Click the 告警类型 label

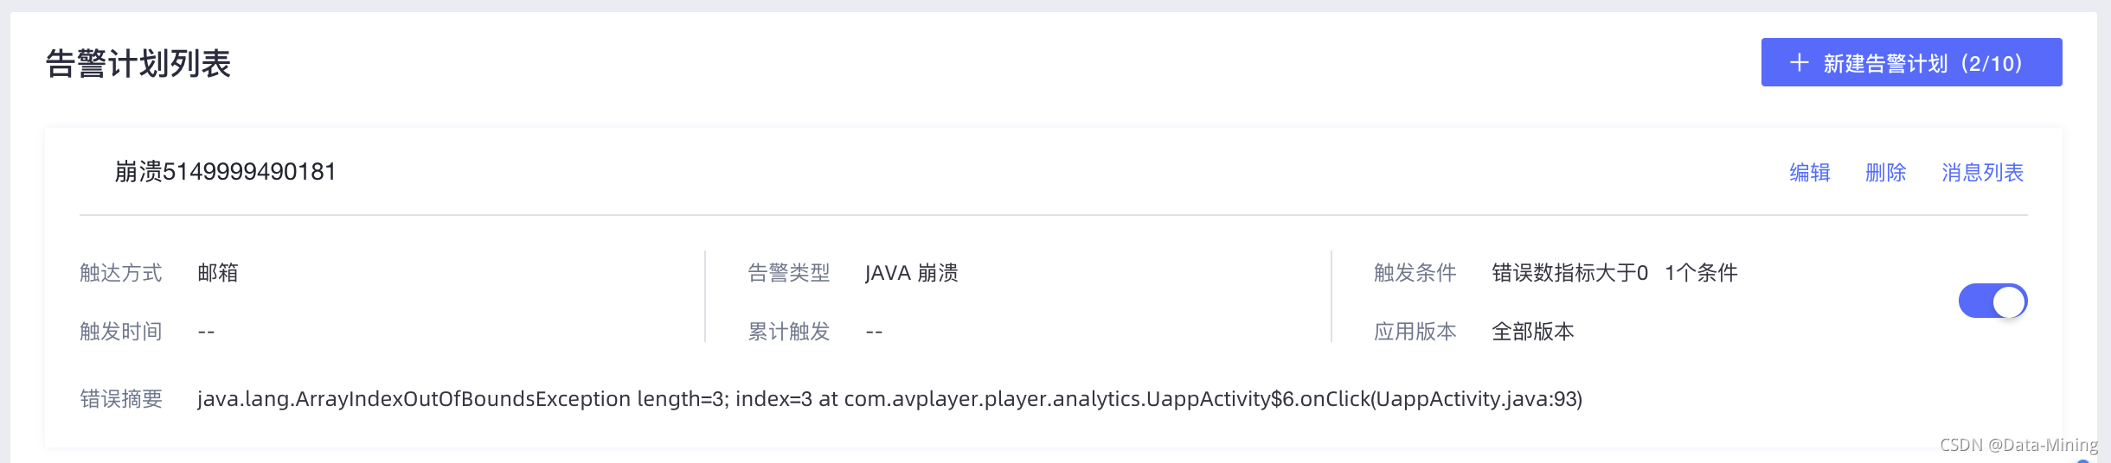tap(789, 273)
